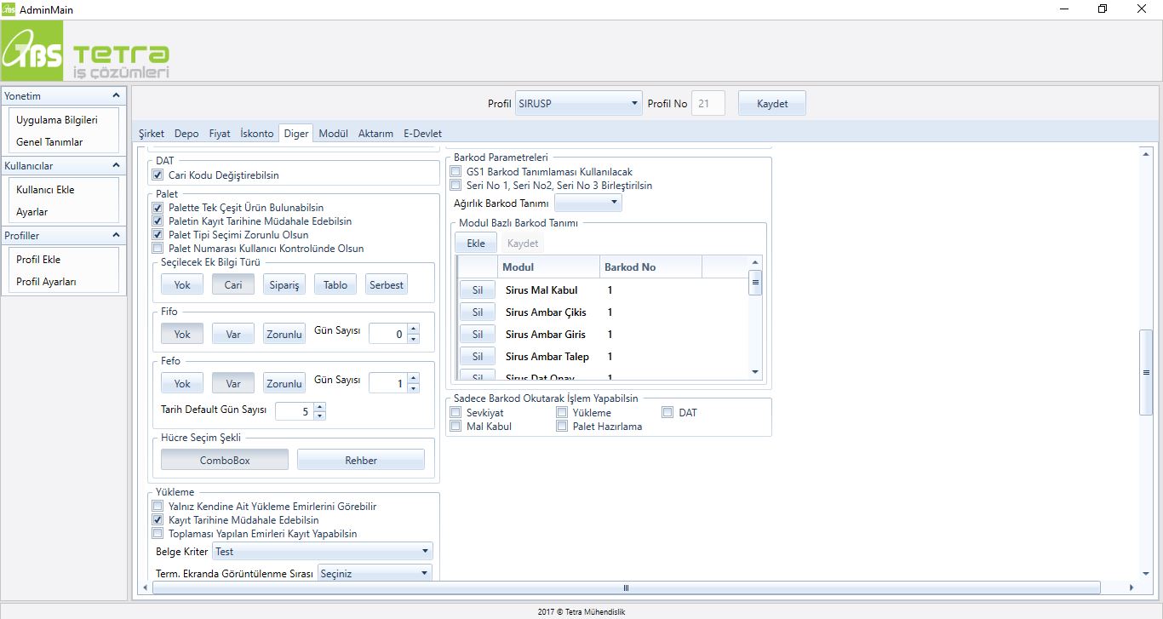Select Kullanıcı Ekle in the sidebar

46,190
